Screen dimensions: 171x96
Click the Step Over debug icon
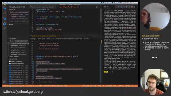coord(121,7)
